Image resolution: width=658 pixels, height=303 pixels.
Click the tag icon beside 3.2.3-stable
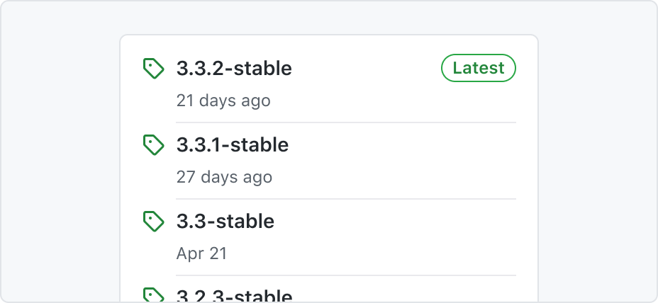tap(154, 295)
